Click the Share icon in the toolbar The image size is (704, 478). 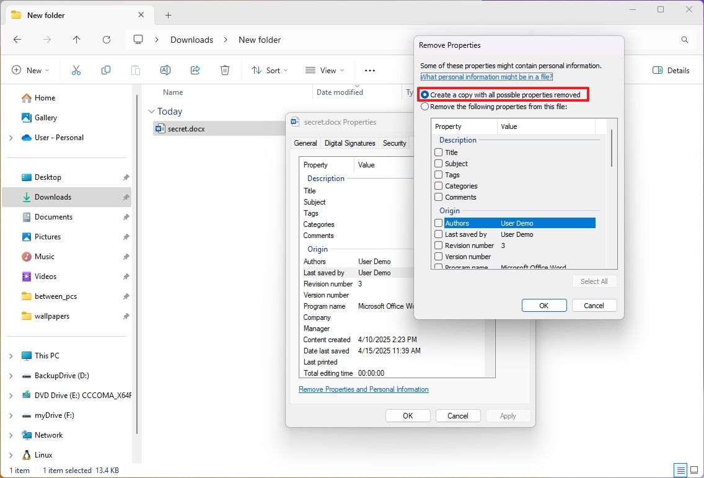(x=195, y=70)
